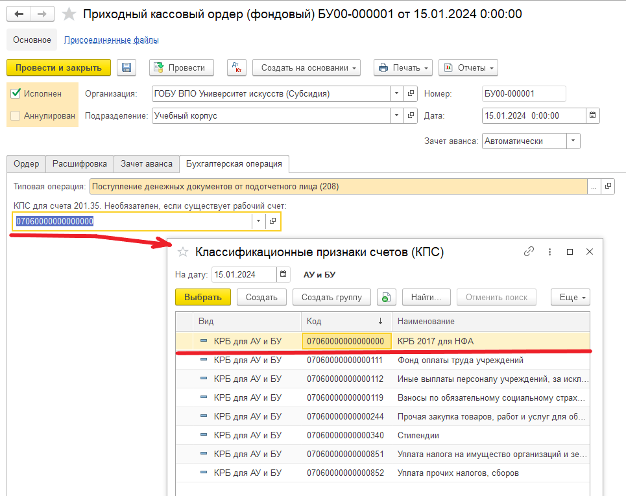626x496 pixels.
Task: Select the Фонд оплаты труда учреждений row
Action: point(383,360)
